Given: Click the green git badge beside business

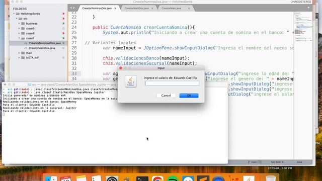Looking at the screenshot, I should (x=63, y=24).
